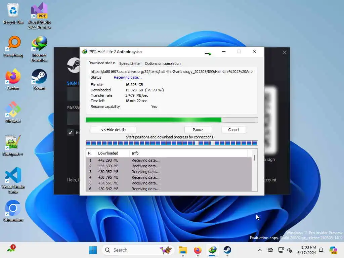Click the Receiving data status text
344x258 pixels.
128,77
